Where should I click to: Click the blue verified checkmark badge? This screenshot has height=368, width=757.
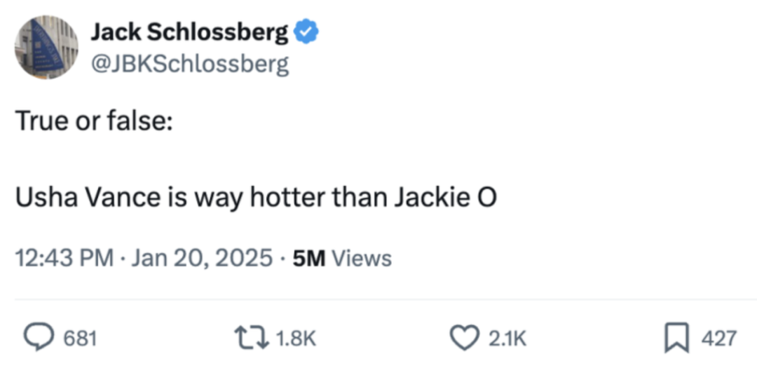click(x=306, y=33)
